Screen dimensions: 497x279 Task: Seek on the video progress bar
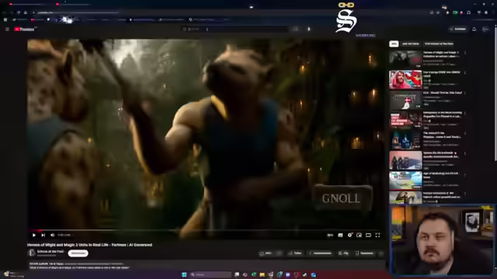[203, 230]
